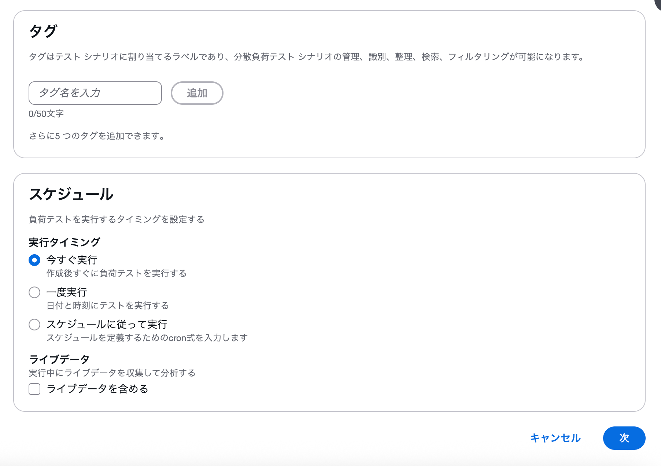Click キャンセル to cancel the setup
Viewport: 661px width, 466px height.
[x=555, y=438]
